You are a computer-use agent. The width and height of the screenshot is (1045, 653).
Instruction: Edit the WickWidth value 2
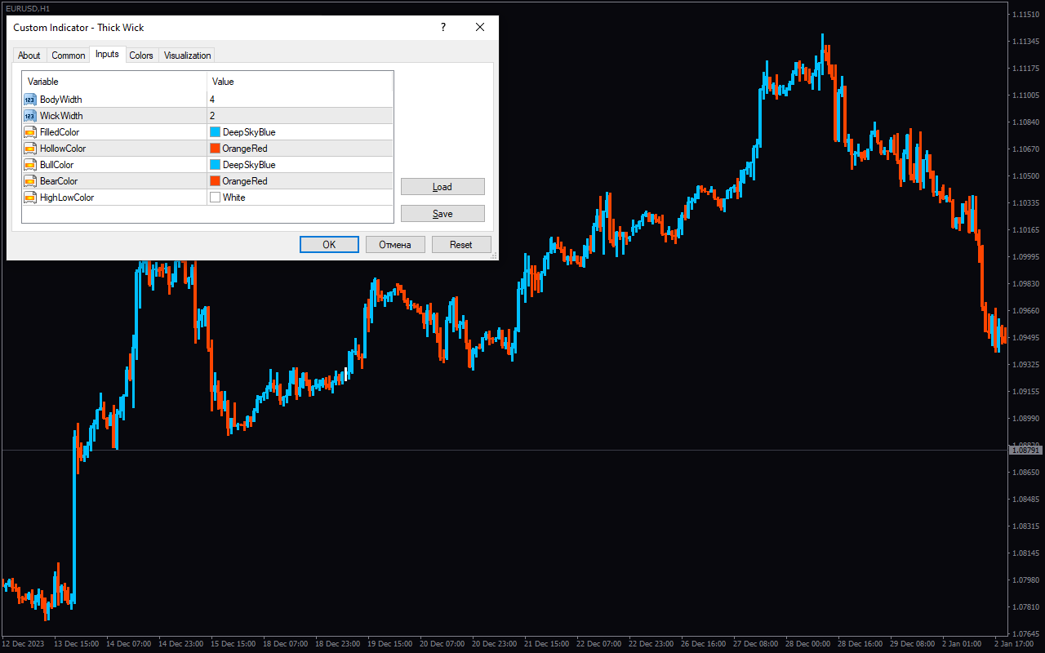point(300,116)
